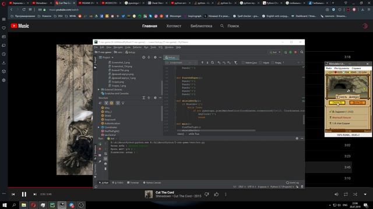Click the yellow button in game emulator
Image resolution: width=373 pixels, height=209 pixels.
click(337, 103)
